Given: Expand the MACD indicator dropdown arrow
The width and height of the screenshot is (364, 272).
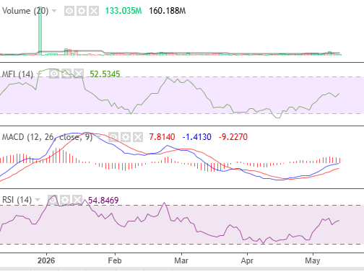Looking at the screenshot, I should point(98,137).
